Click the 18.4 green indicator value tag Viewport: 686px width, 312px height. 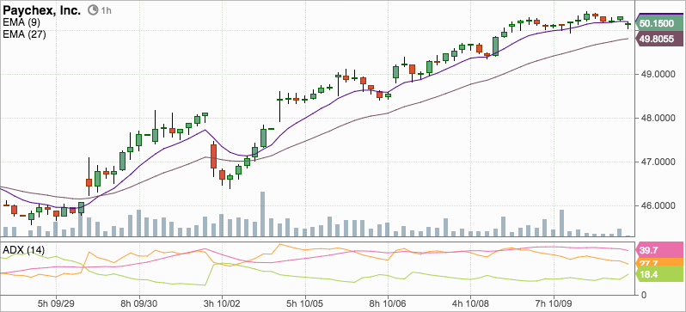[x=660, y=274]
